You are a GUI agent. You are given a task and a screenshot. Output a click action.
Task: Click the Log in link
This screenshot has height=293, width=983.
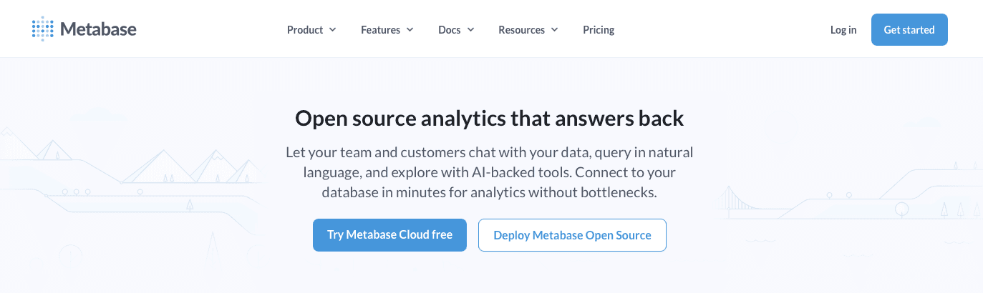coord(843,30)
